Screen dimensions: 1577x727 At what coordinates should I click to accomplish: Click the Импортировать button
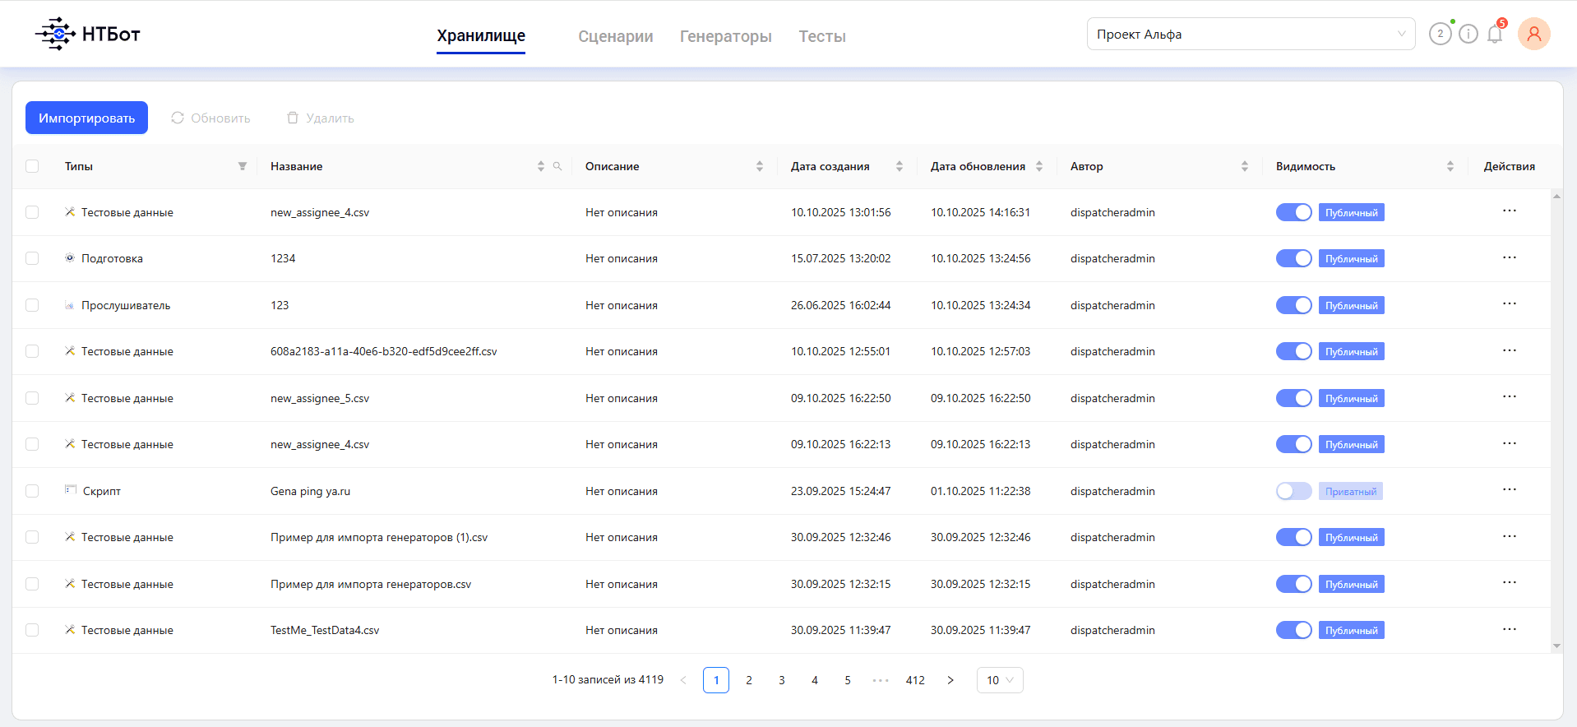(86, 118)
